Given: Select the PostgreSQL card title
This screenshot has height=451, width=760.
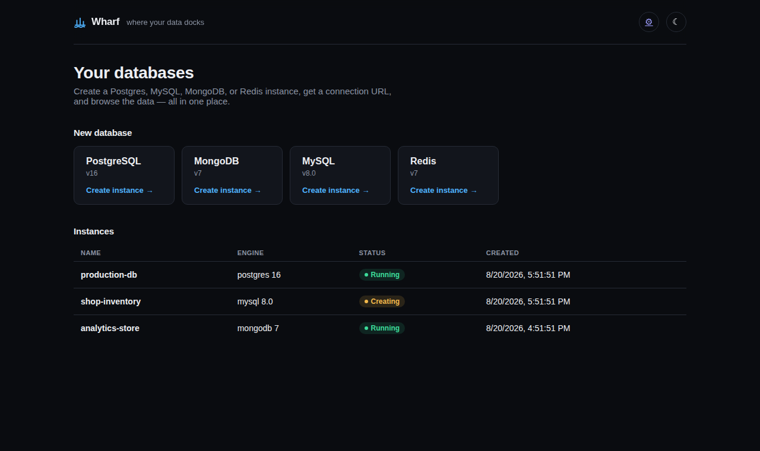Looking at the screenshot, I should (x=113, y=161).
